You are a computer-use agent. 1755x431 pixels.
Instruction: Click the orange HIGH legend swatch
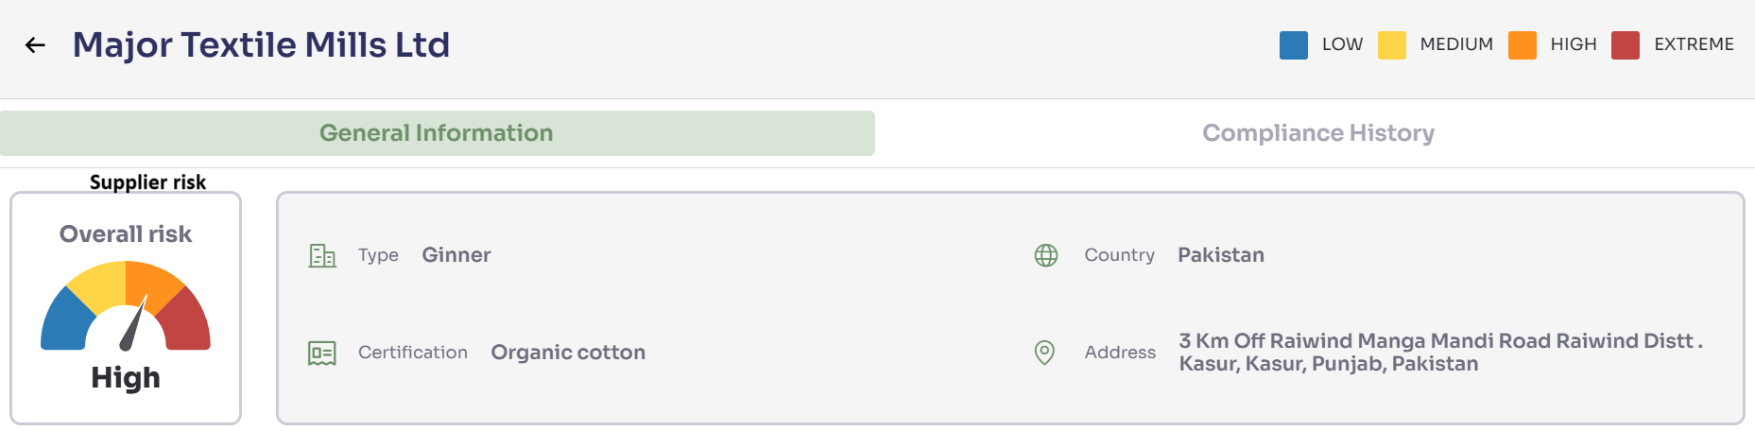1523,45
